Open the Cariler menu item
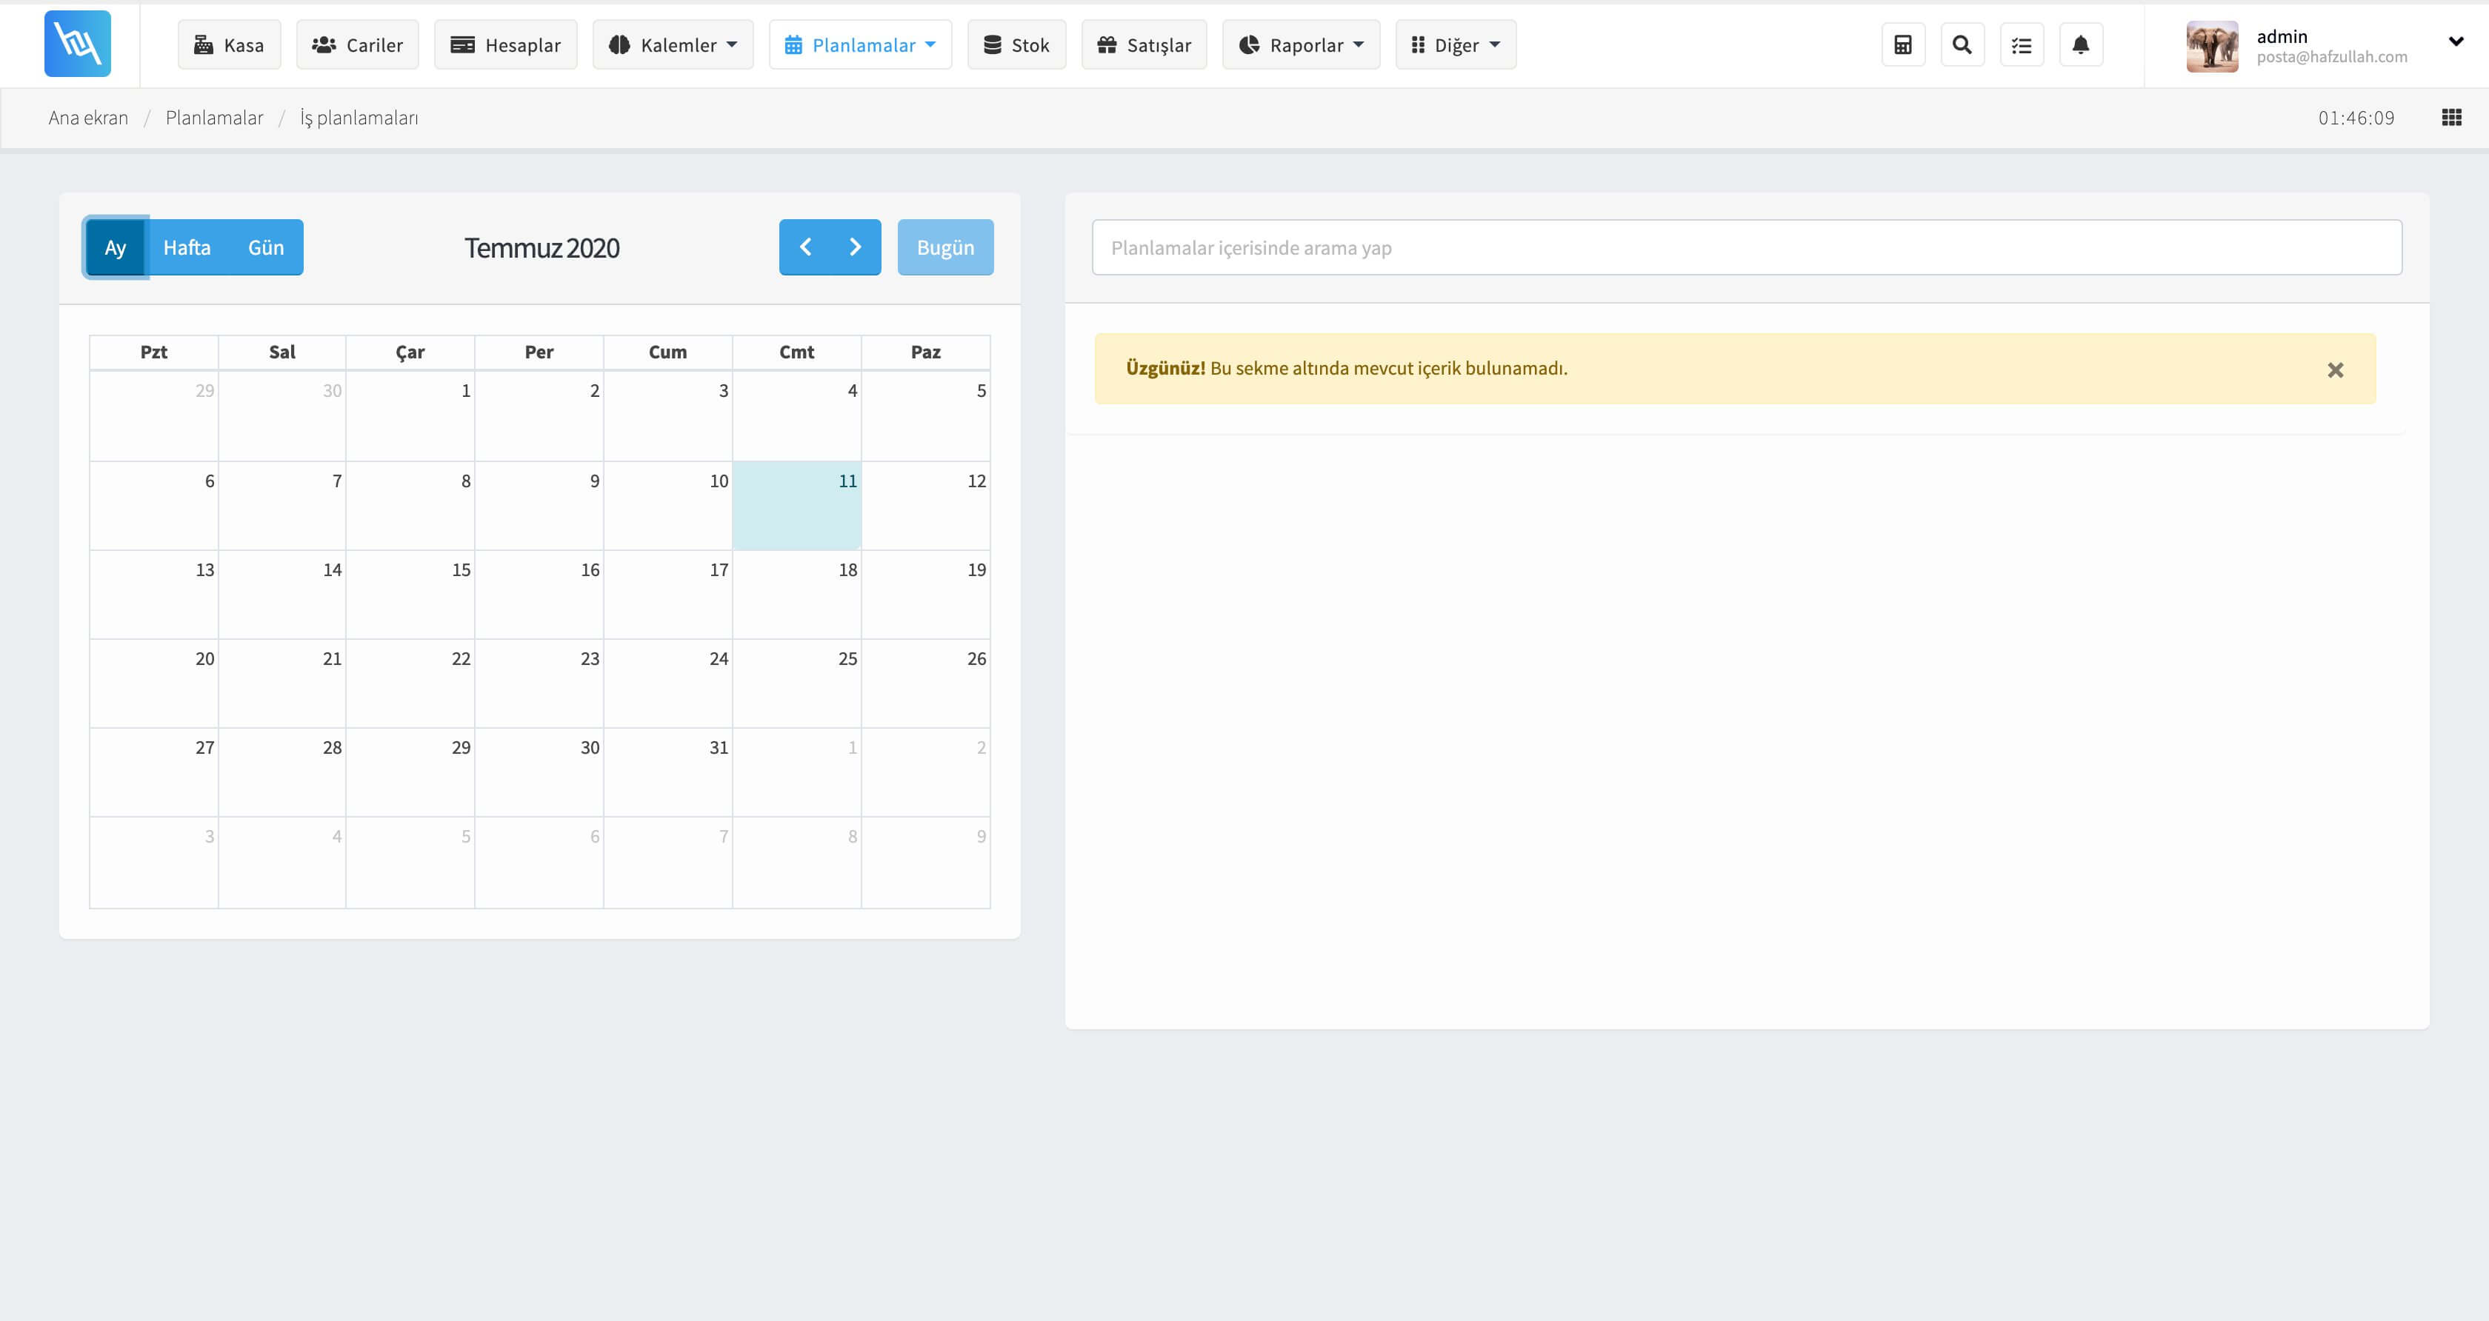 coord(358,45)
